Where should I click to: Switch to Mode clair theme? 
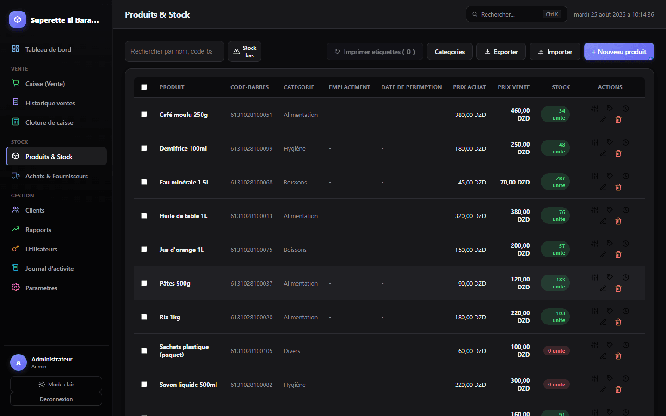coord(56,384)
